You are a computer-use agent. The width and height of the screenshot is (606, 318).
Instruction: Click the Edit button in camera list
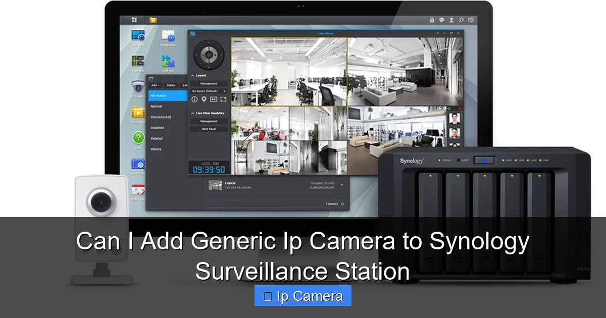tap(184, 85)
